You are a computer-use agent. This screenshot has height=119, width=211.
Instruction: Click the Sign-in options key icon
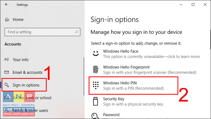coord(7,85)
